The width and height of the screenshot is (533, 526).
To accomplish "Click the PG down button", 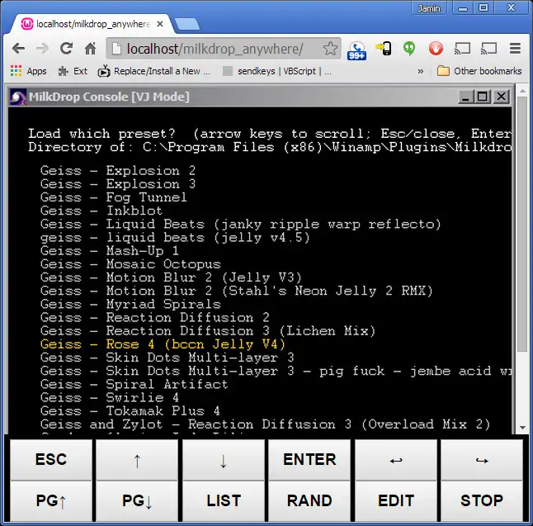I will pyautogui.click(x=137, y=501).
